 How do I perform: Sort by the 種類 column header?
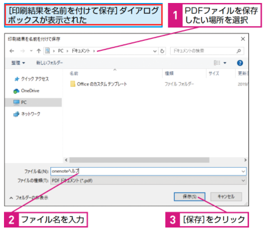coord(169,73)
